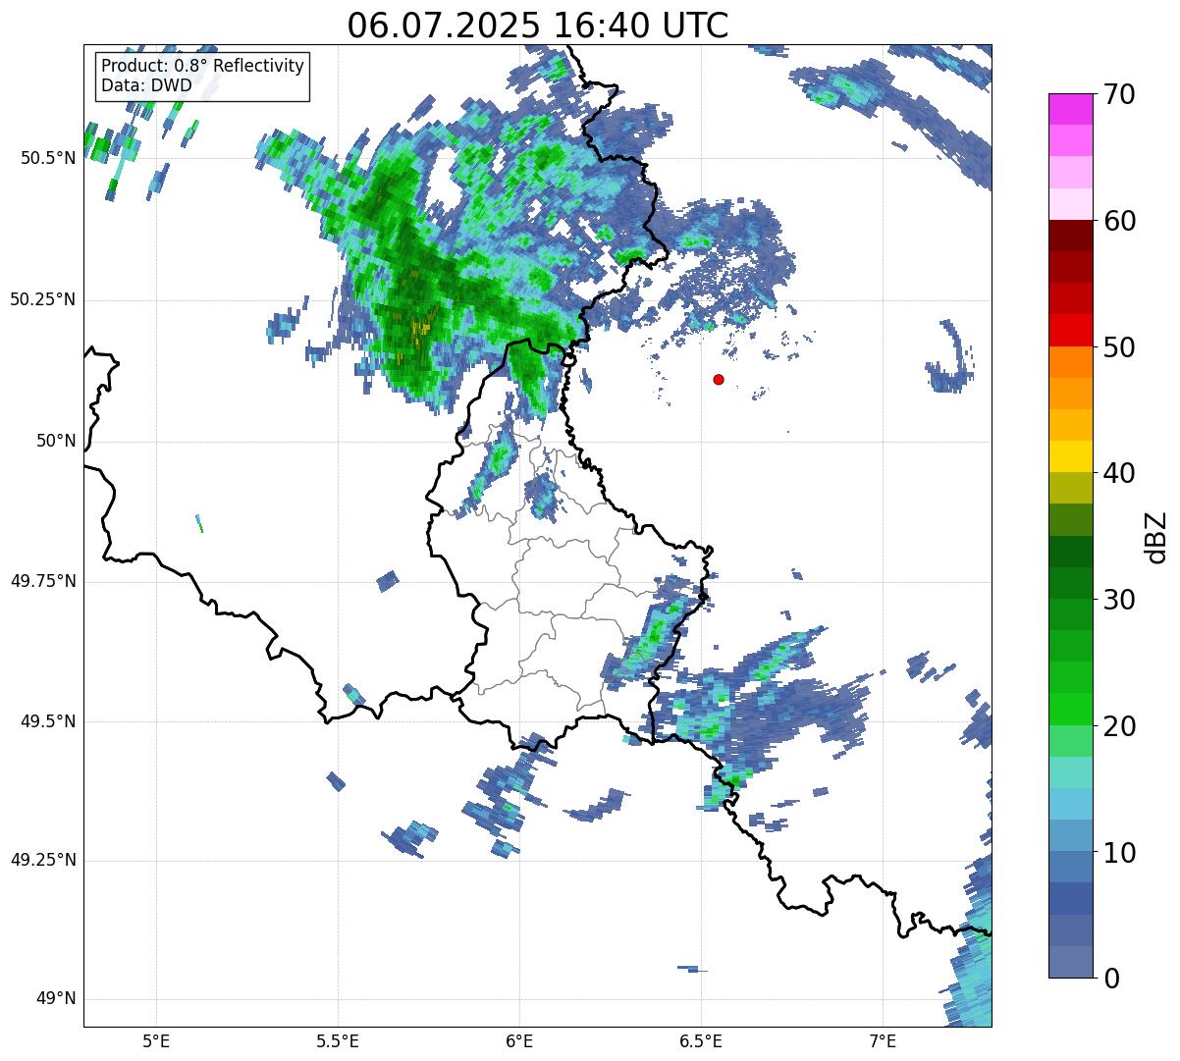Click the '49.75°N' latitude label

click(42, 581)
